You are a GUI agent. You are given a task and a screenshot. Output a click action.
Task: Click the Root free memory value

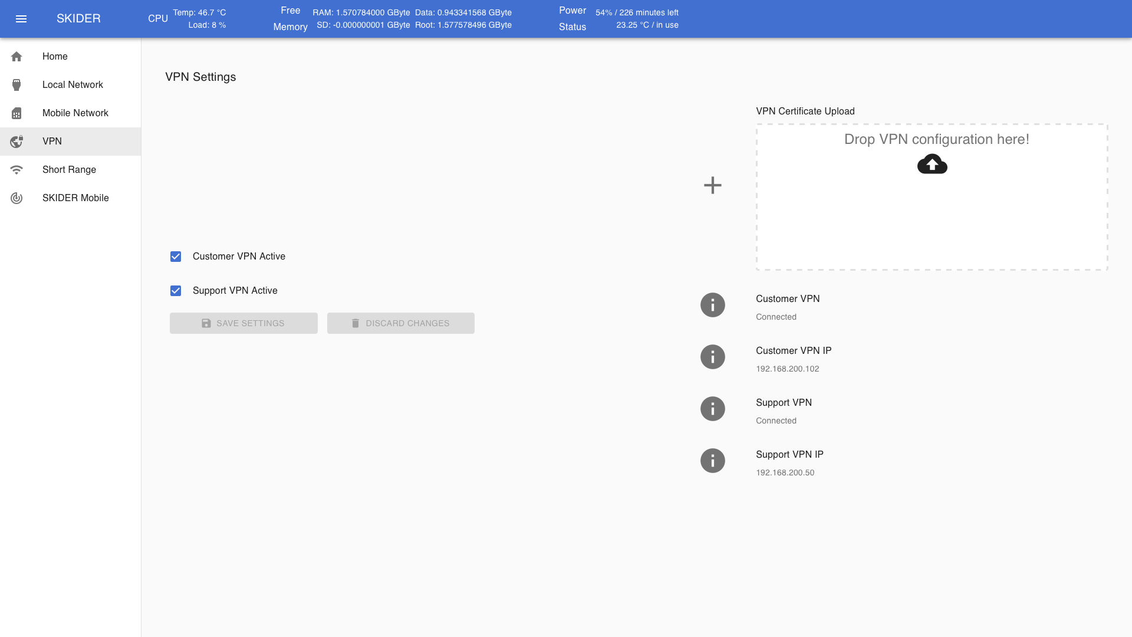tap(463, 25)
